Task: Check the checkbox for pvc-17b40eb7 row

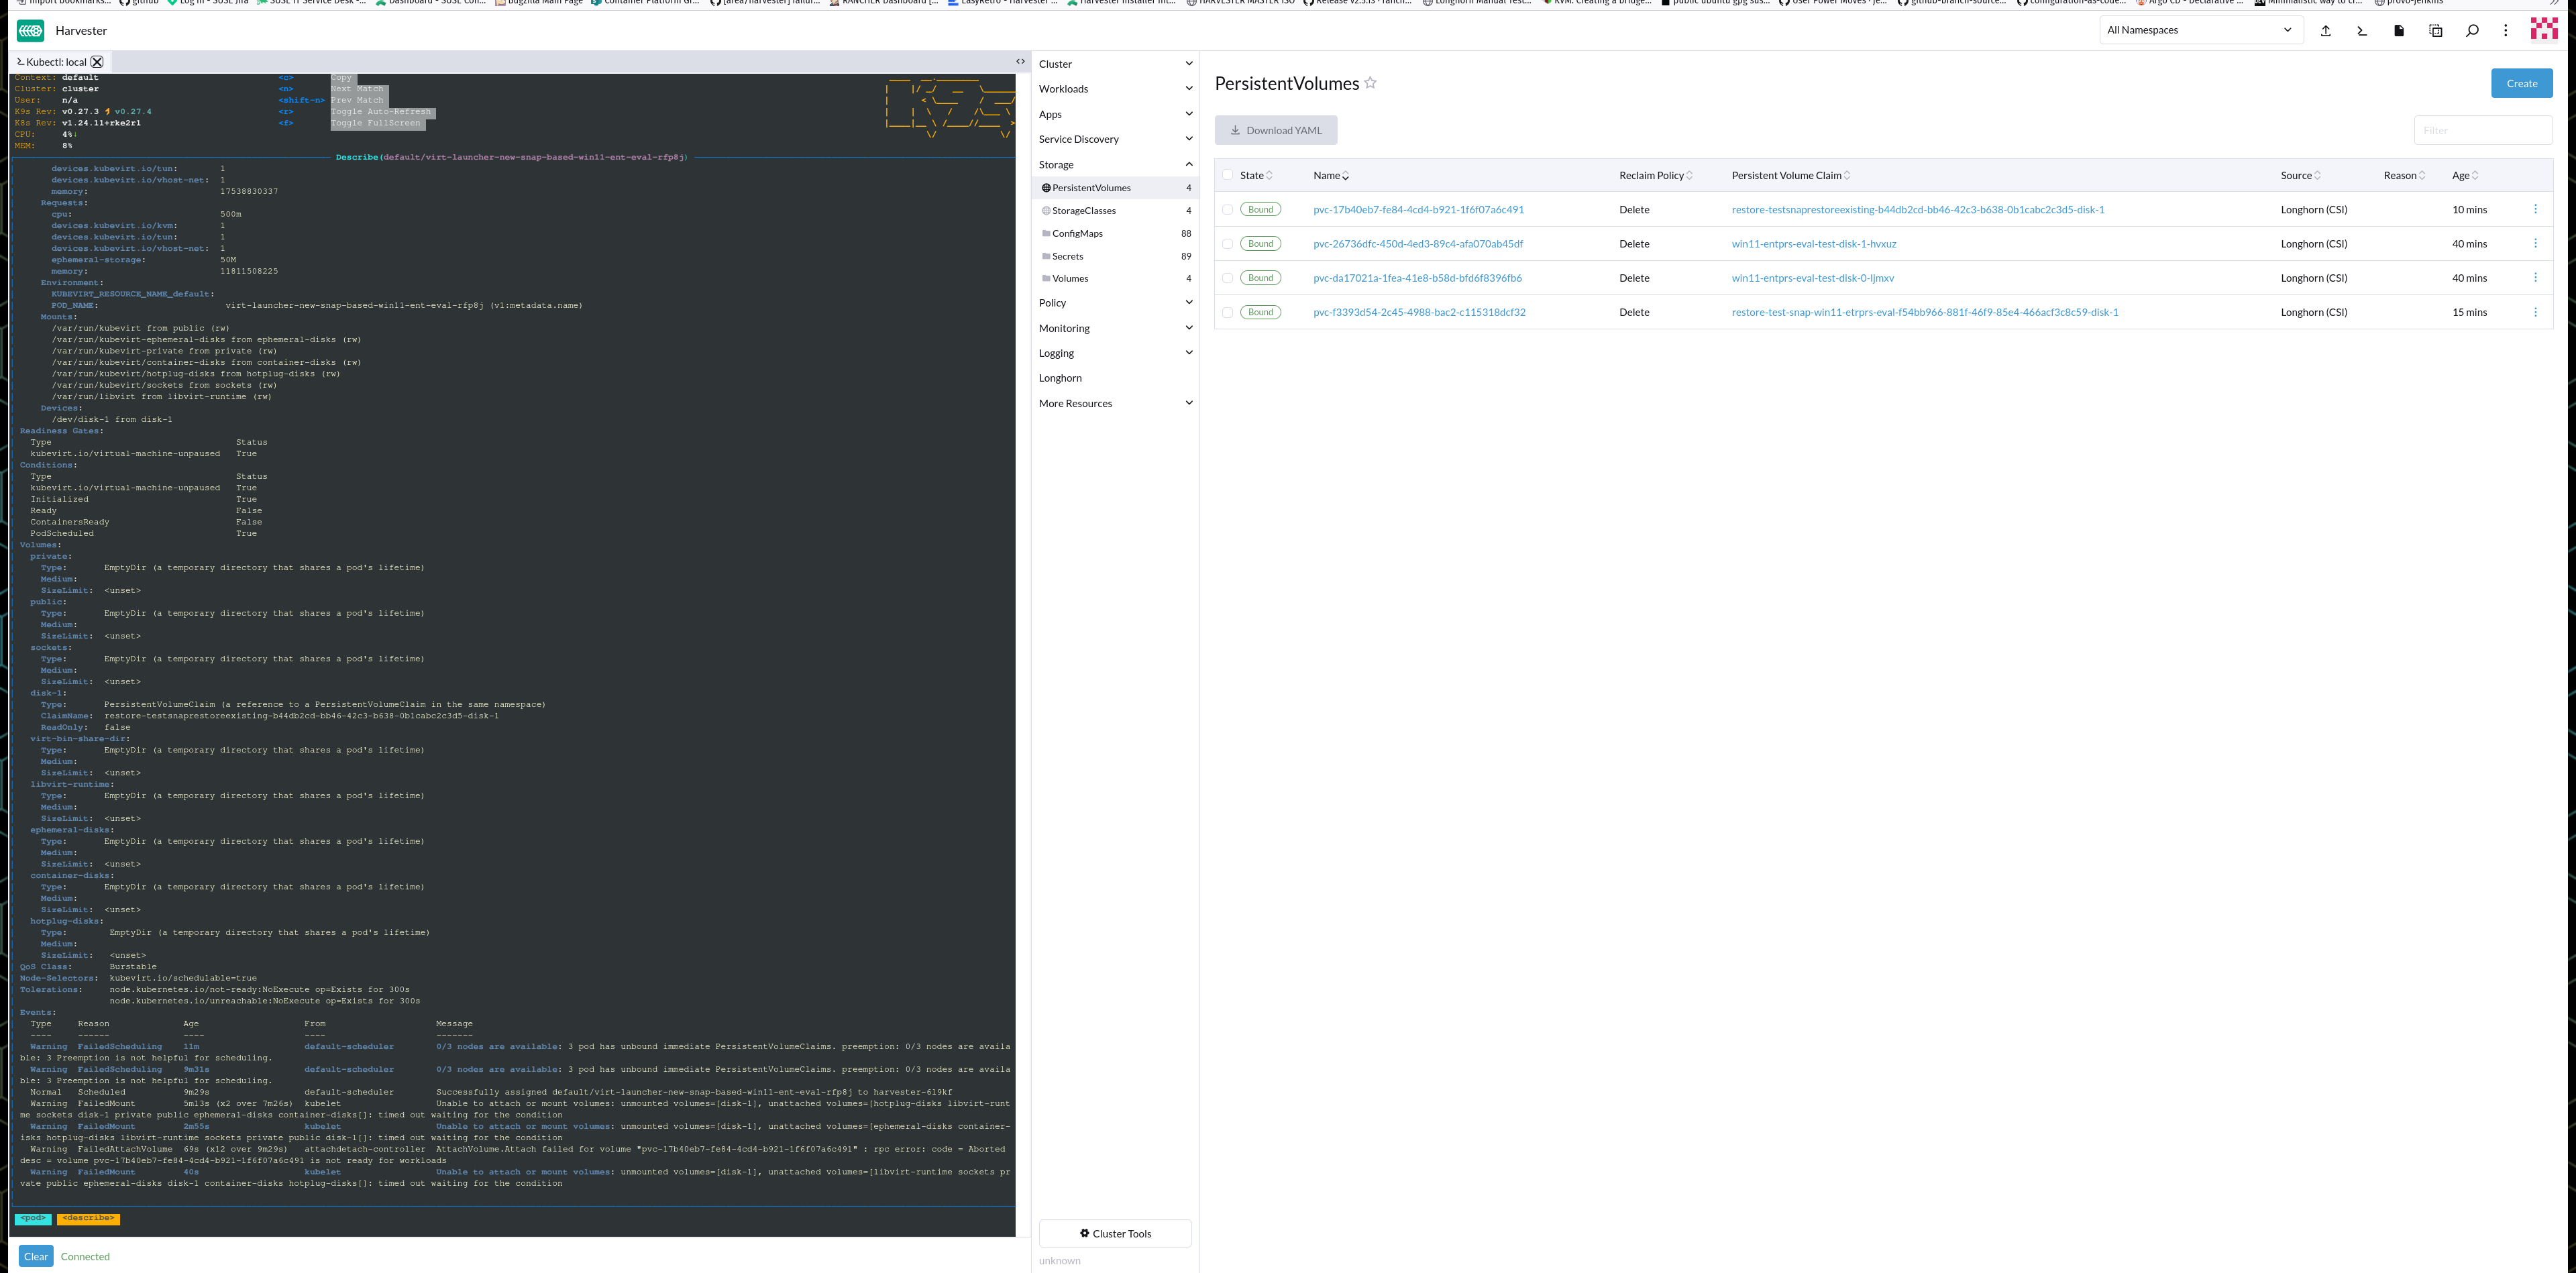Action: tap(1228, 210)
